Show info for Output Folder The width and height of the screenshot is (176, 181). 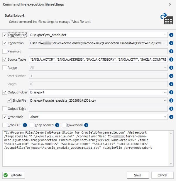coord(171,92)
